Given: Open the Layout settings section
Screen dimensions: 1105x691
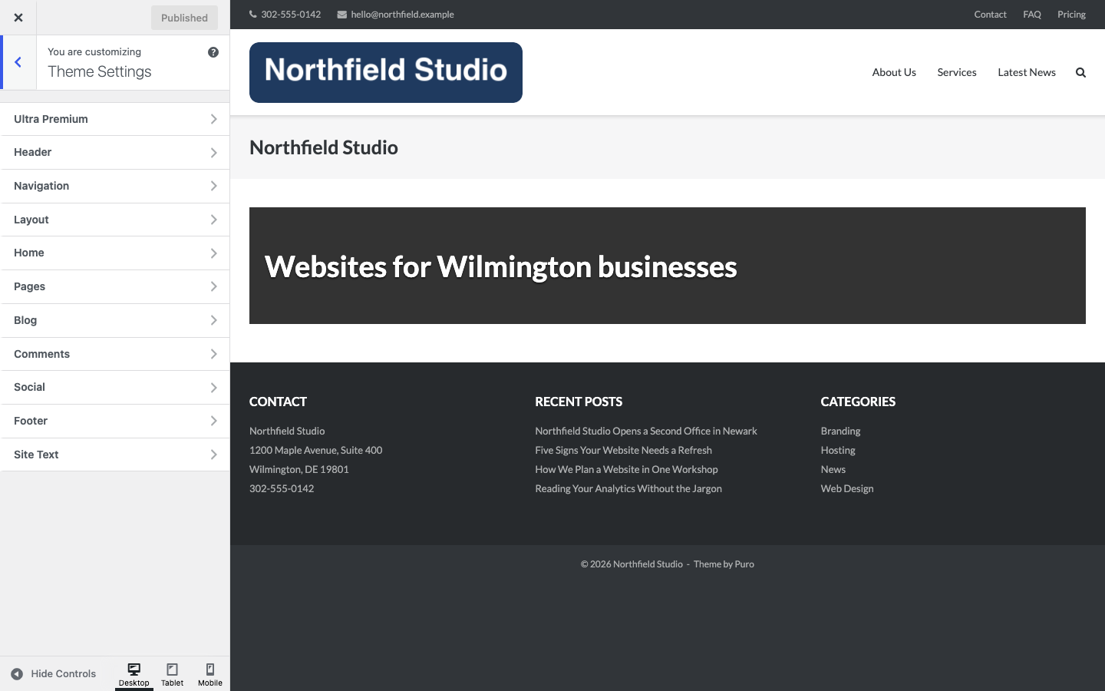Looking at the screenshot, I should pos(115,220).
